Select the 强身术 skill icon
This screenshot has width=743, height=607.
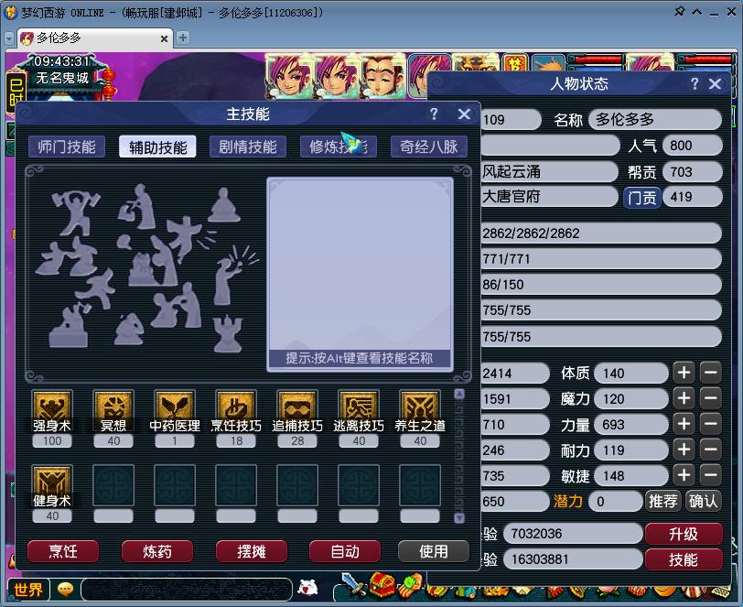52,406
